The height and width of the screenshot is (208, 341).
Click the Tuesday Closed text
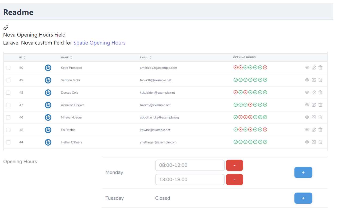[x=163, y=198]
